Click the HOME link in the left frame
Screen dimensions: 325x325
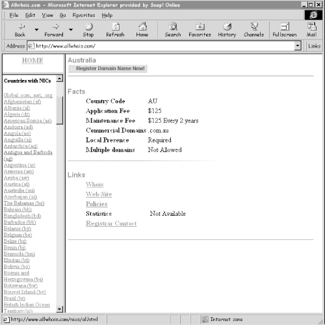(32, 60)
